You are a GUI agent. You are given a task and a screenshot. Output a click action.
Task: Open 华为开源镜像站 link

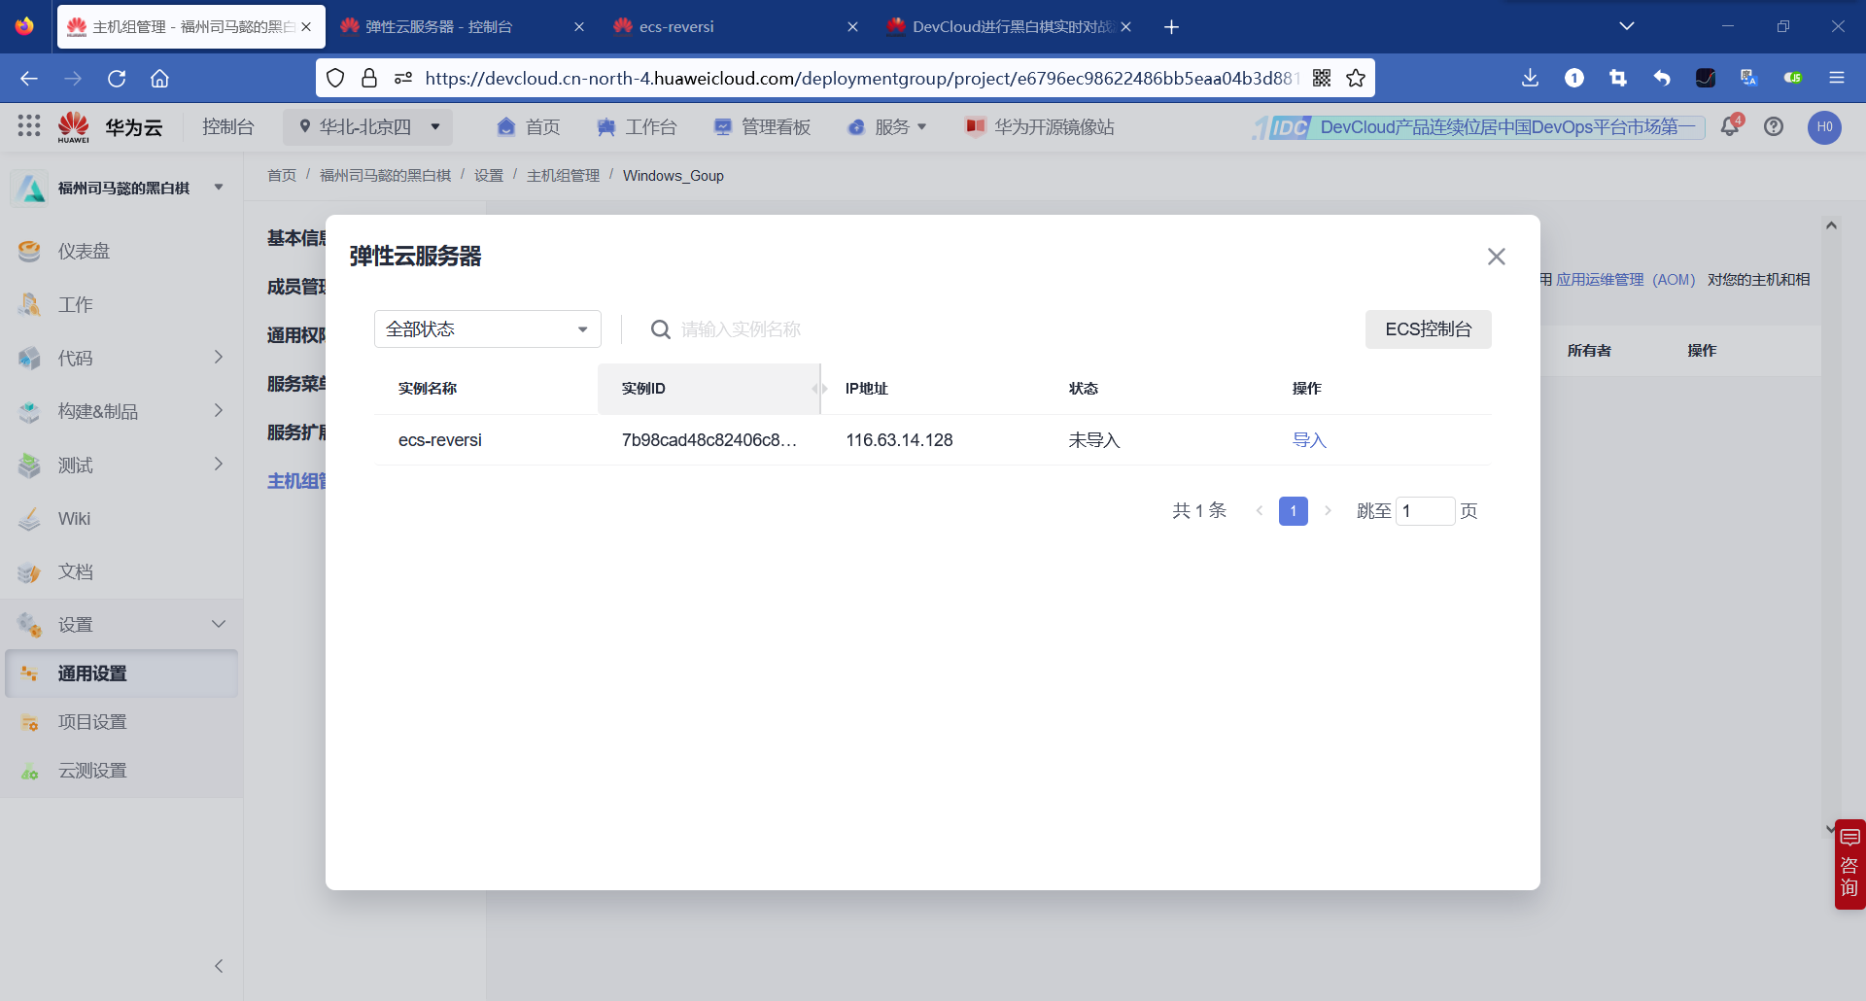pyautogui.click(x=1040, y=127)
